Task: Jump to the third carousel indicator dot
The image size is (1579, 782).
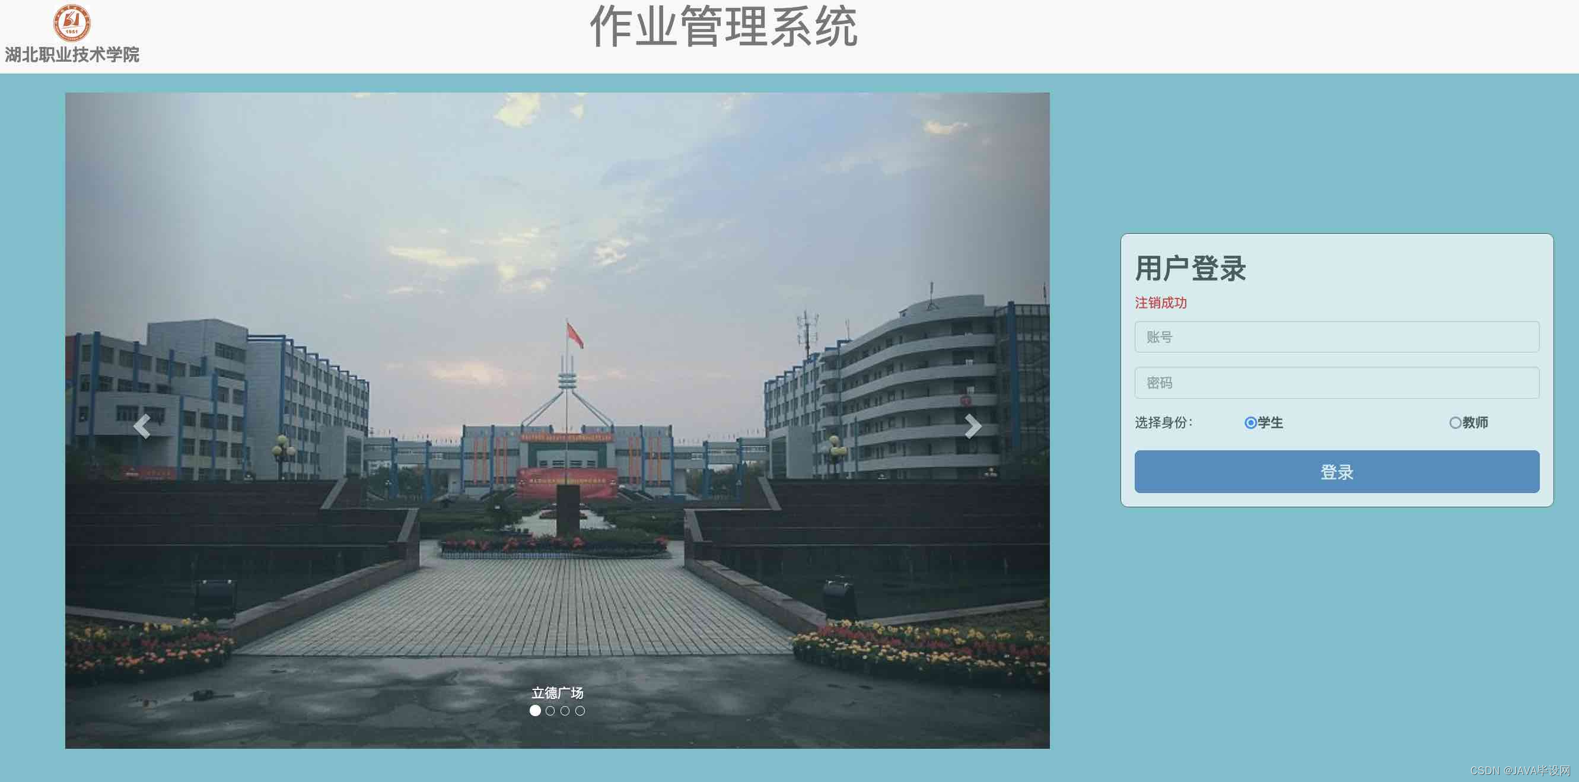Action: pos(565,710)
